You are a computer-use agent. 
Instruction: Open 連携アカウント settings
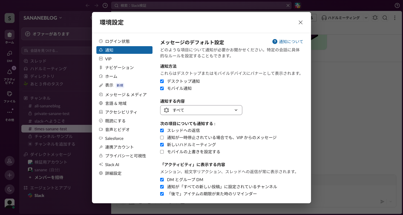tap(124, 147)
